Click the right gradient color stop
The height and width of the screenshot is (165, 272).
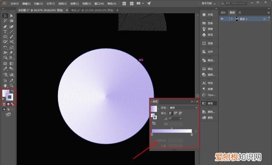(192, 135)
